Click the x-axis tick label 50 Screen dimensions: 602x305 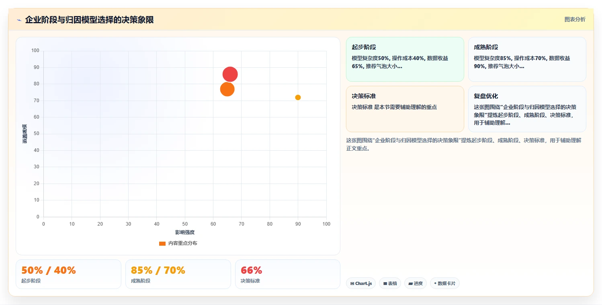[x=185, y=224]
